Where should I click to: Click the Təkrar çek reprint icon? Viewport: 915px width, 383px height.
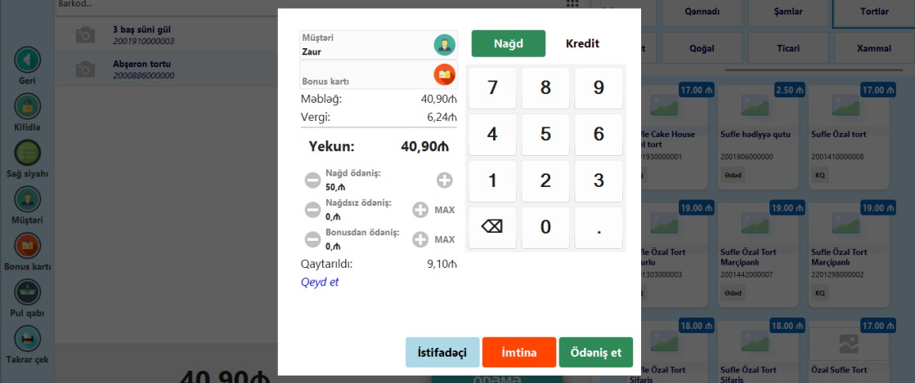pos(28,338)
